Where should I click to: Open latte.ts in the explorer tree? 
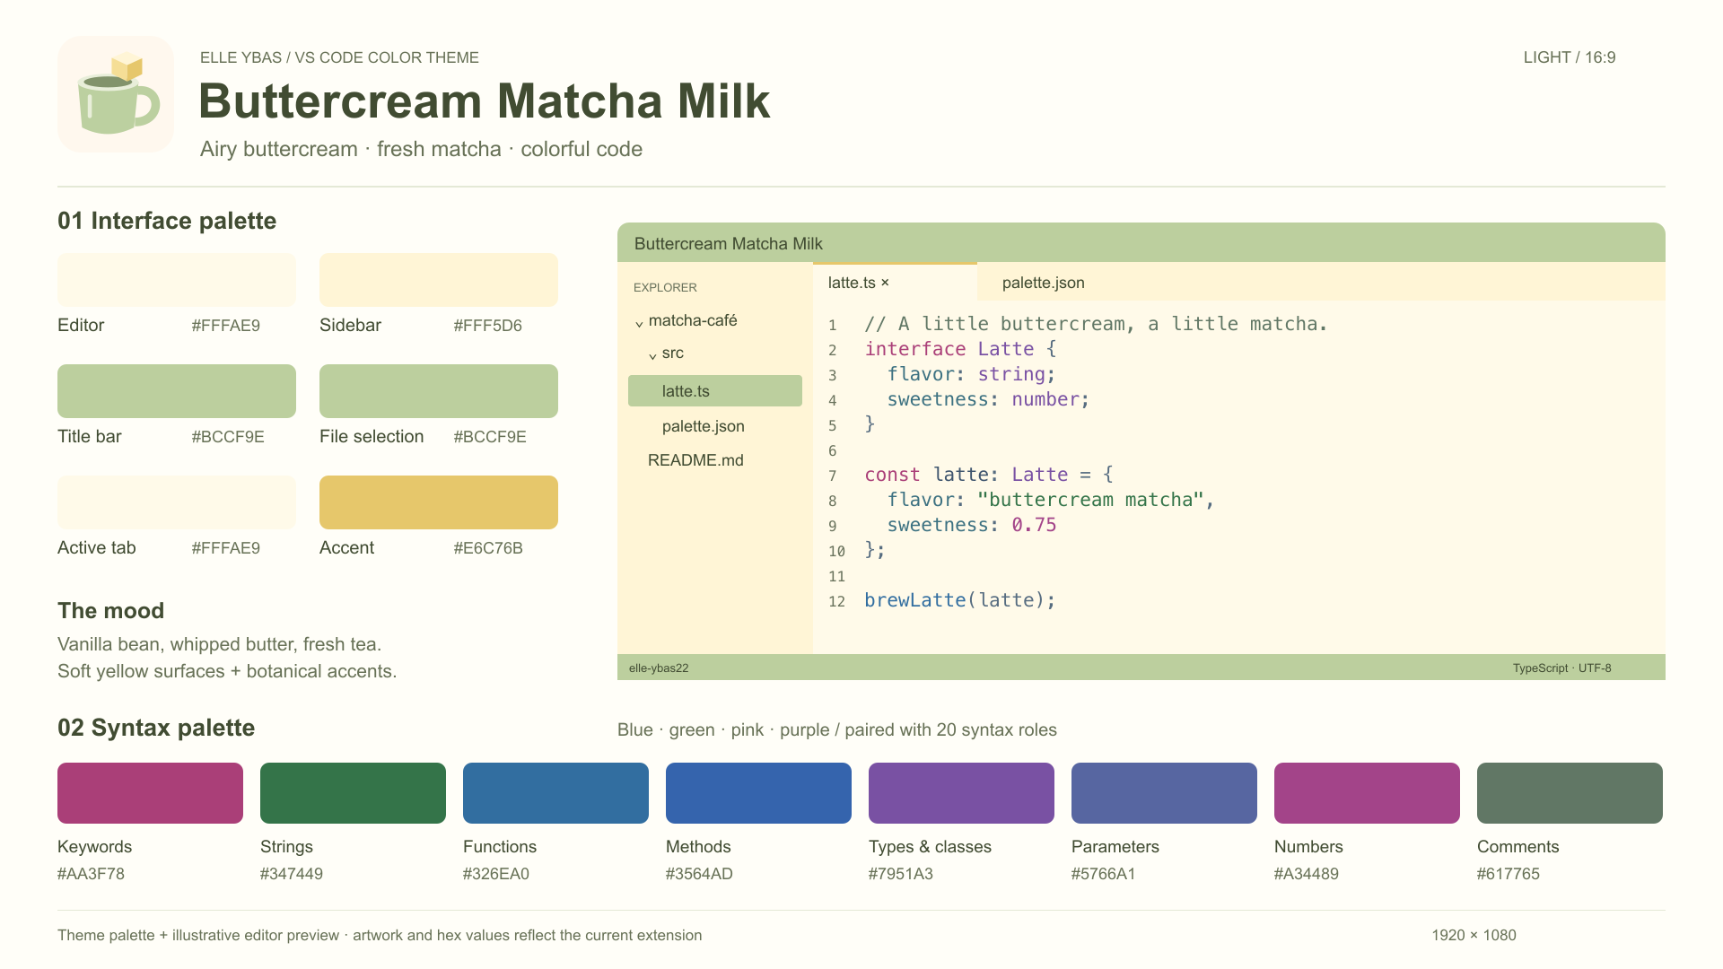tap(715, 391)
